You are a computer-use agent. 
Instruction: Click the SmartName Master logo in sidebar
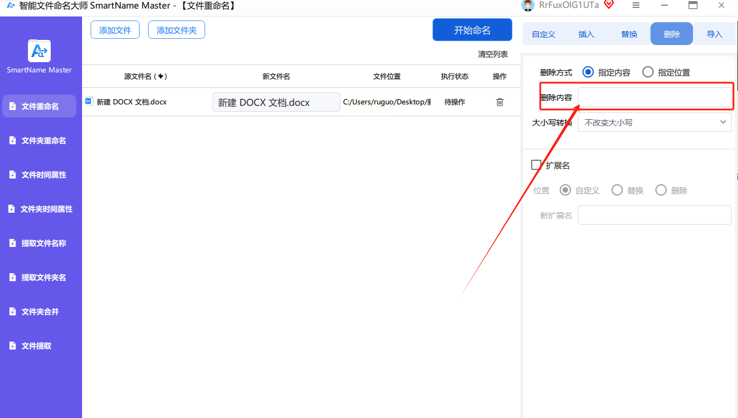(x=39, y=51)
